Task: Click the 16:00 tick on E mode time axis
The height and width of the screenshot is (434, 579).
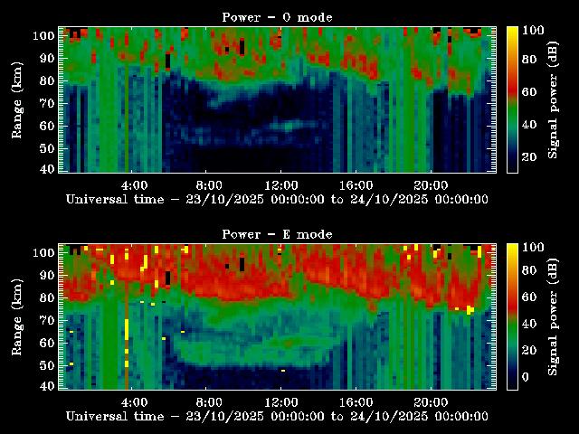Action: tap(356, 401)
